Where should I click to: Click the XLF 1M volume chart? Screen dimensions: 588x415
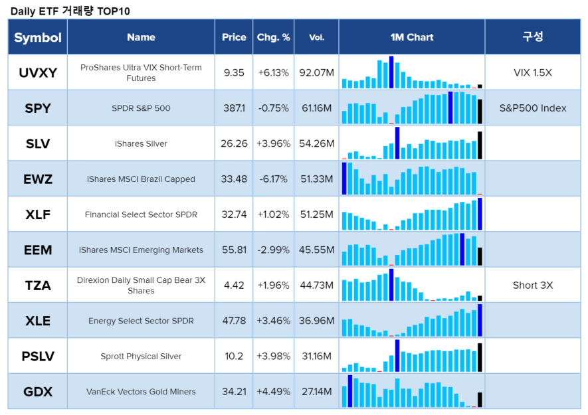pyautogui.click(x=412, y=214)
